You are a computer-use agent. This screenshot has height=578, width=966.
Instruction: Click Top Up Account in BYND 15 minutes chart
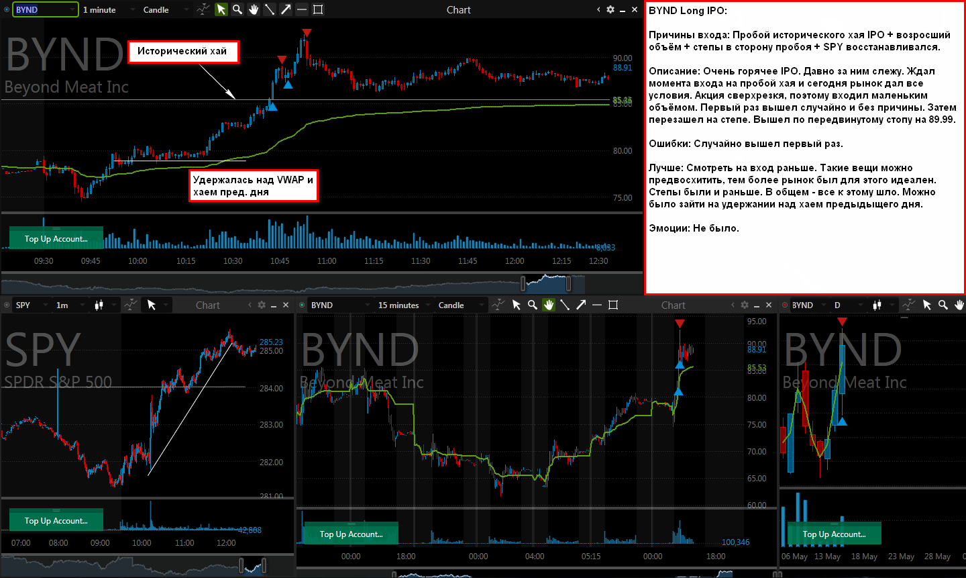(352, 534)
